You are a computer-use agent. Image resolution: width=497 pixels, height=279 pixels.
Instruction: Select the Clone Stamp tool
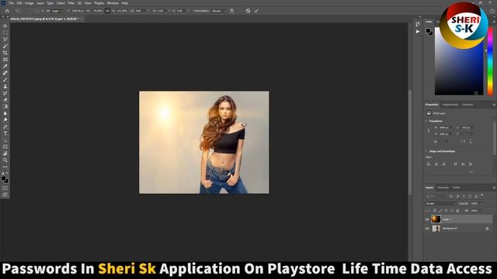point(5,86)
